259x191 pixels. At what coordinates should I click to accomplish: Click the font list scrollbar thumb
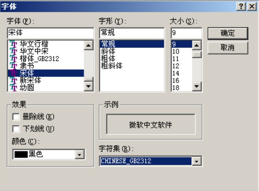(x=89, y=79)
